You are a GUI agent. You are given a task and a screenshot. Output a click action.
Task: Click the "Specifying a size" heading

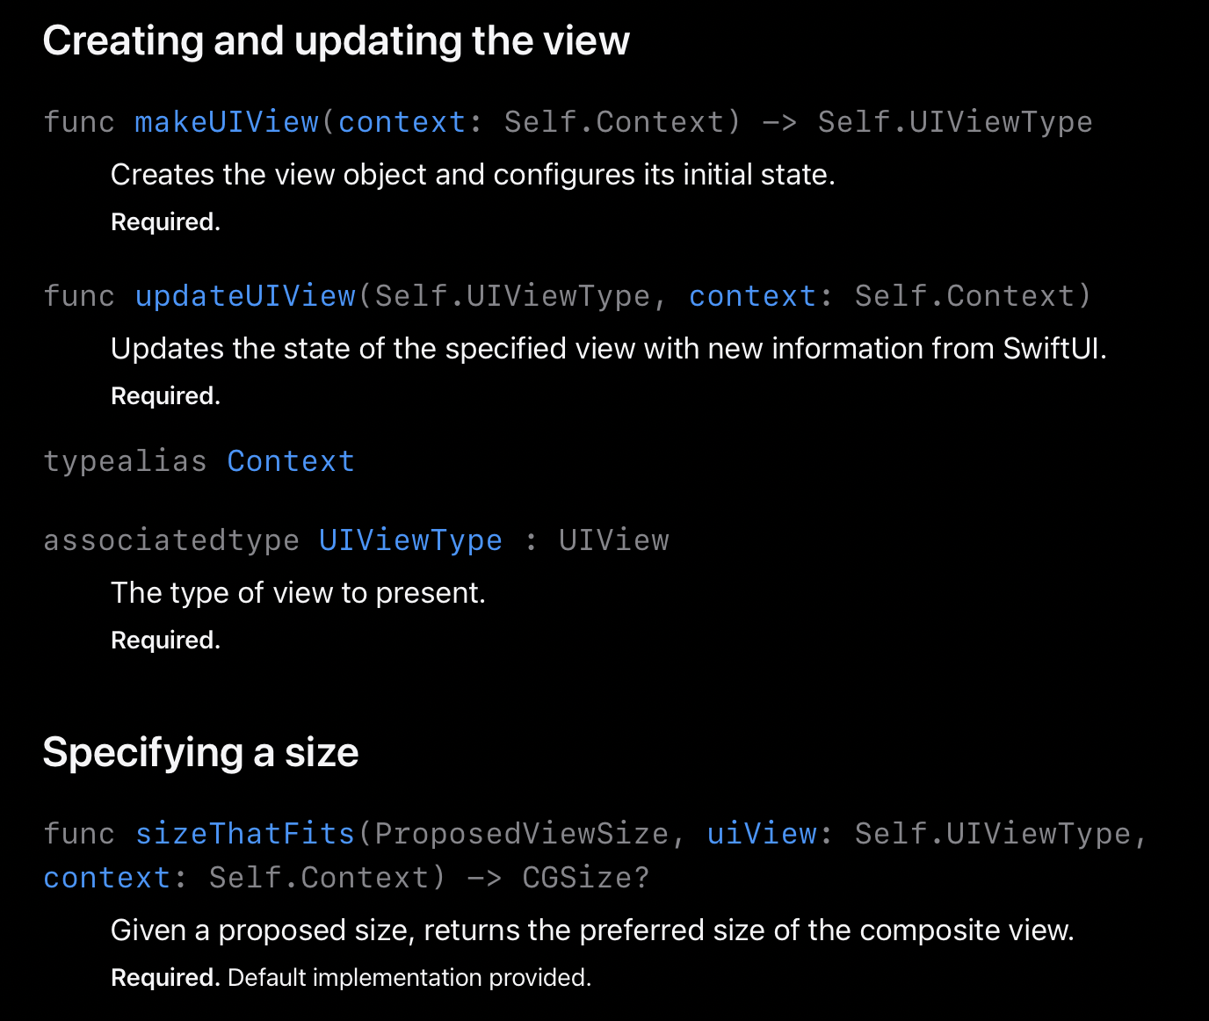[x=200, y=752]
